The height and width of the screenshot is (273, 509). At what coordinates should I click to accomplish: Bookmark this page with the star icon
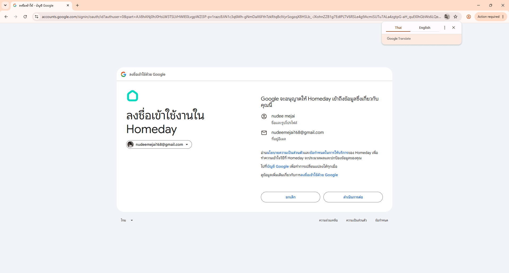click(x=455, y=17)
